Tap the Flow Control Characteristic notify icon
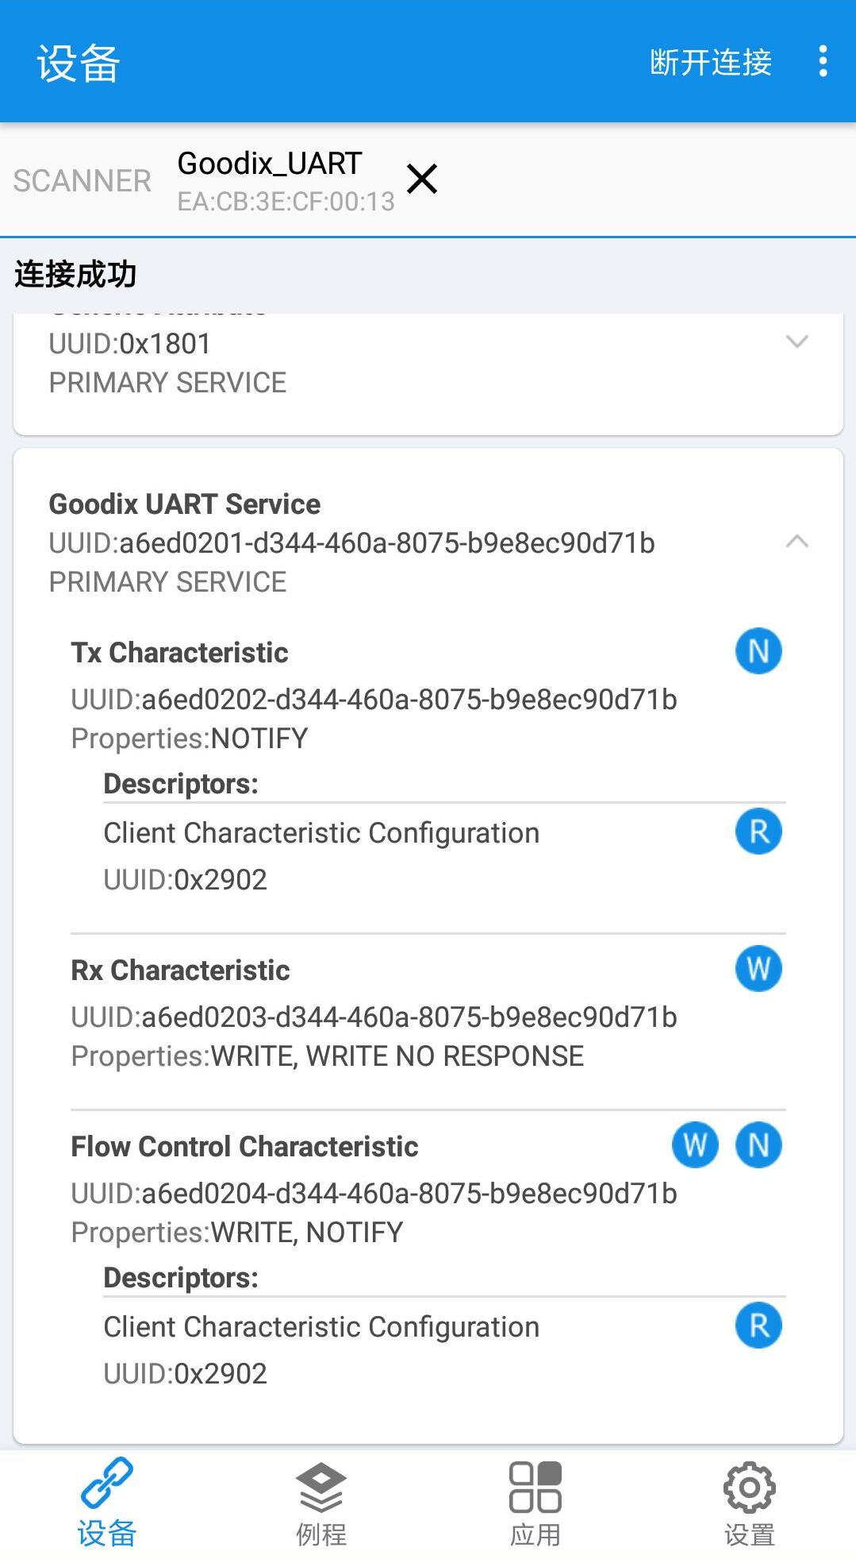This screenshot has width=856, height=1559. 758,1145
